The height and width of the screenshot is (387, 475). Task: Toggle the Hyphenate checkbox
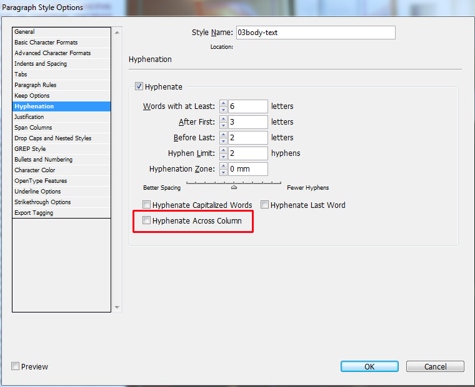(139, 86)
